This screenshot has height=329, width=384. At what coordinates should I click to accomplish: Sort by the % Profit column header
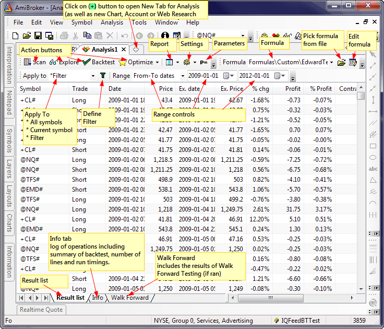click(320, 89)
